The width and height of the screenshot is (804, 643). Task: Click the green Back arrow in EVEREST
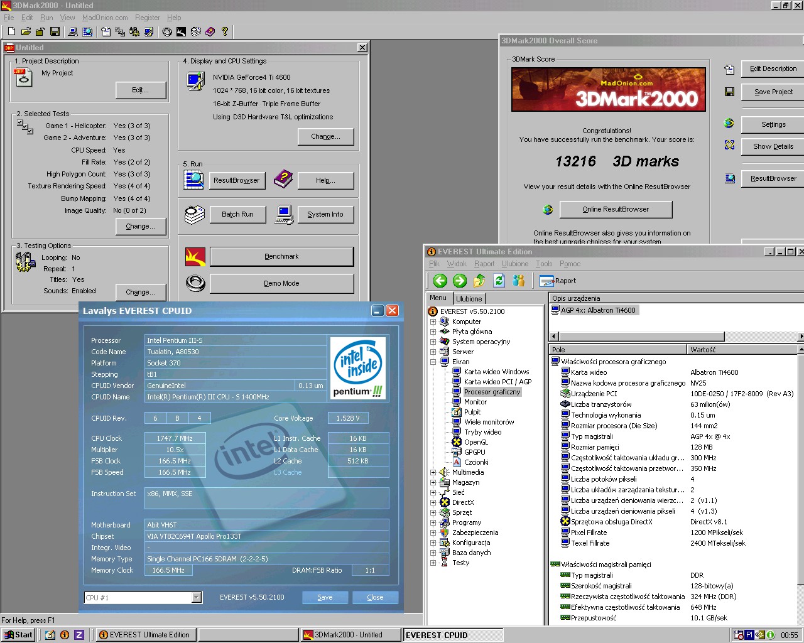pyautogui.click(x=440, y=281)
